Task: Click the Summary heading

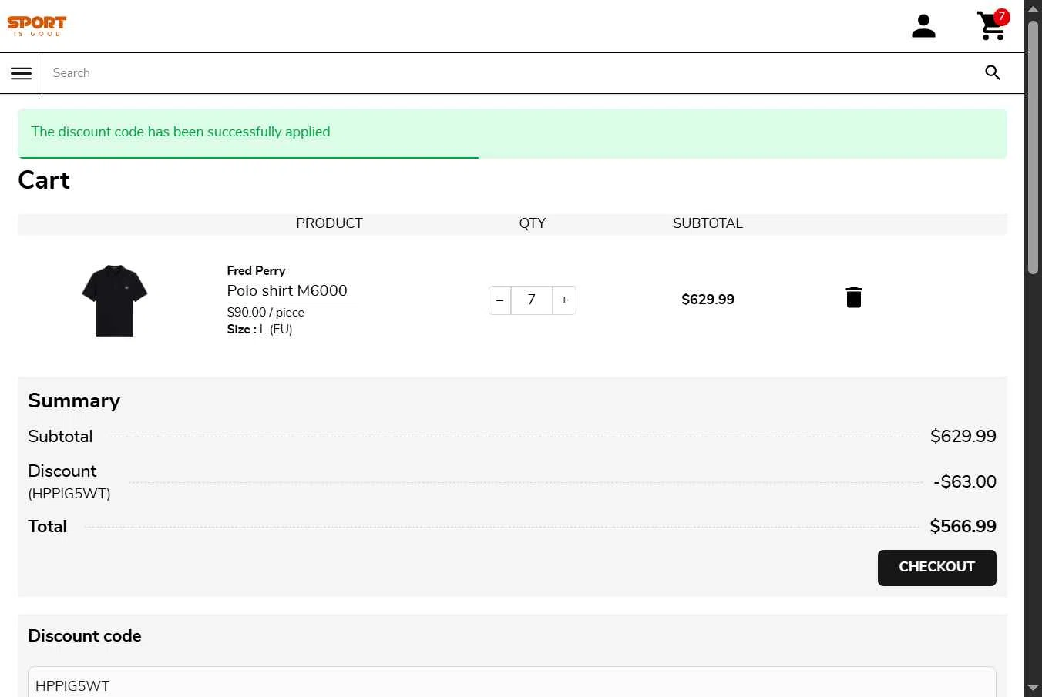Action: tap(74, 400)
